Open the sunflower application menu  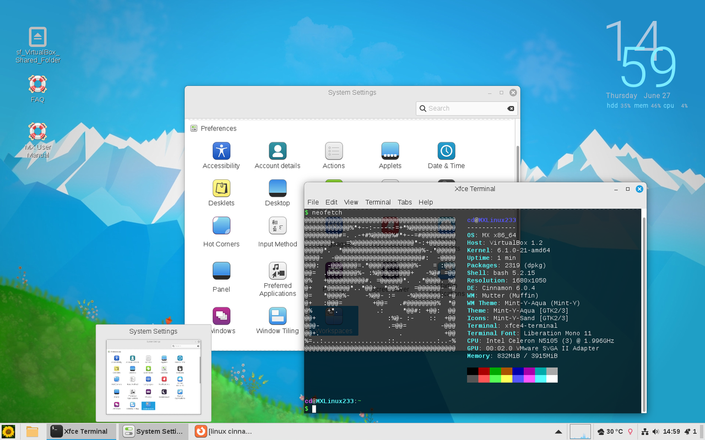coord(8,431)
